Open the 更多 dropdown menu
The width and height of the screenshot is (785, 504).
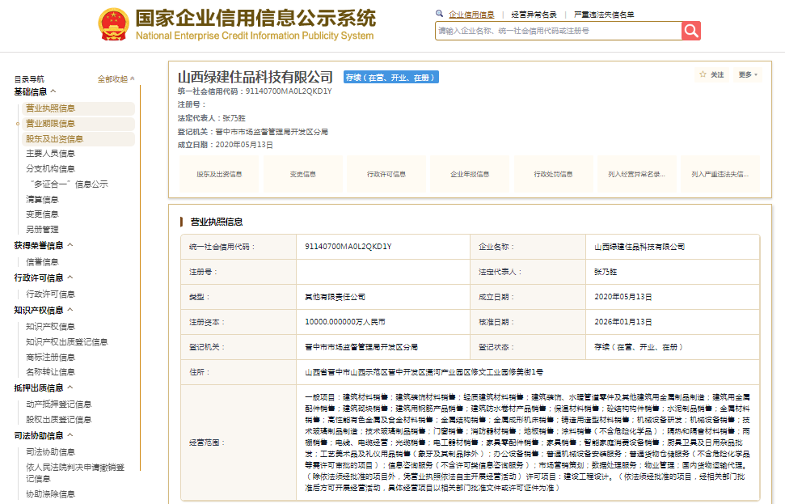pyautogui.click(x=747, y=74)
